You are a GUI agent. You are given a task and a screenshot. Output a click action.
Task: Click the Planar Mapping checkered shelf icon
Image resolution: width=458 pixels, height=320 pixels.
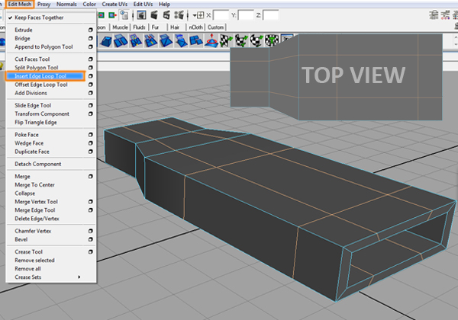point(226,41)
